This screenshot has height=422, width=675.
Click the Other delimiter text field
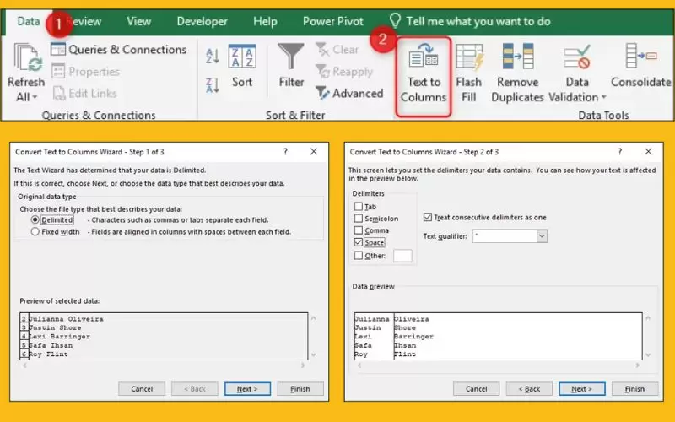pos(402,256)
